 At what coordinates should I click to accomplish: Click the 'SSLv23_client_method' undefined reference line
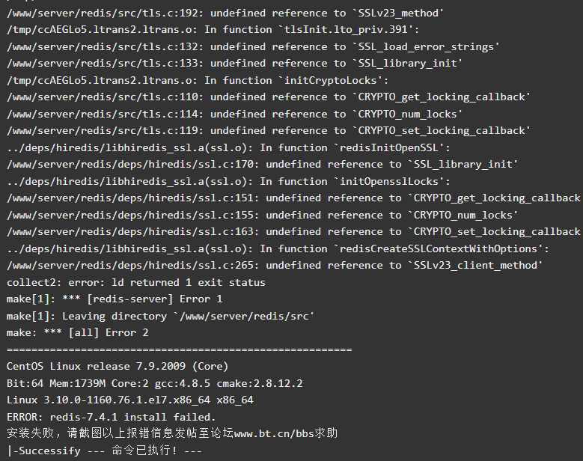[x=275, y=265]
